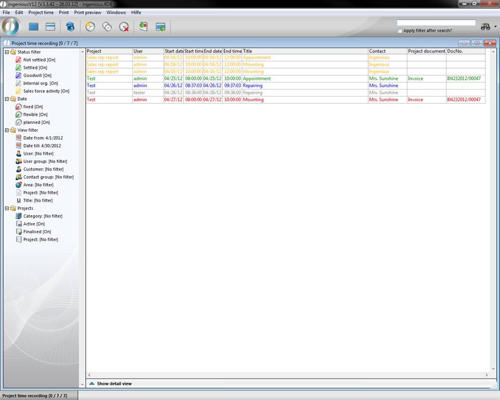Enable 'Apply filter after search?' checkbox
Screen dimensions: 500x400
(x=400, y=31)
